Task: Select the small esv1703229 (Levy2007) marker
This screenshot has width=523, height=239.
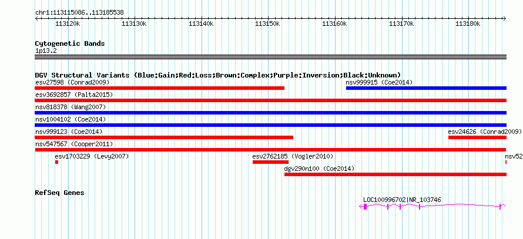Action: pos(56,162)
